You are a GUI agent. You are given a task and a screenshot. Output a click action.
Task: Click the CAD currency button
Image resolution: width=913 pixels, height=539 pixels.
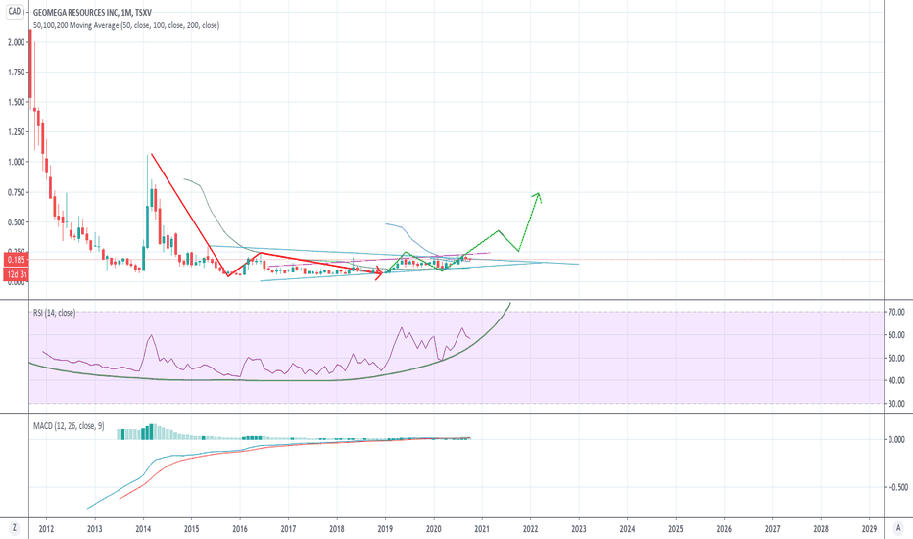15,11
